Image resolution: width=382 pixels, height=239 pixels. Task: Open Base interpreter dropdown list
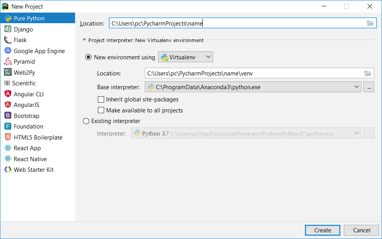pyautogui.click(x=253, y=87)
